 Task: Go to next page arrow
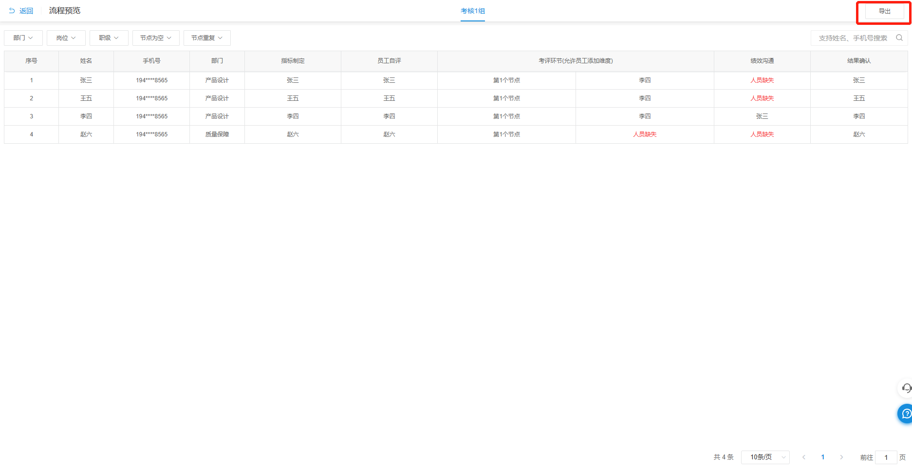tap(841, 457)
